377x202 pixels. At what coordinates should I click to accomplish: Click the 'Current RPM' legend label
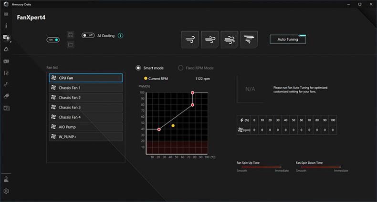click(158, 79)
